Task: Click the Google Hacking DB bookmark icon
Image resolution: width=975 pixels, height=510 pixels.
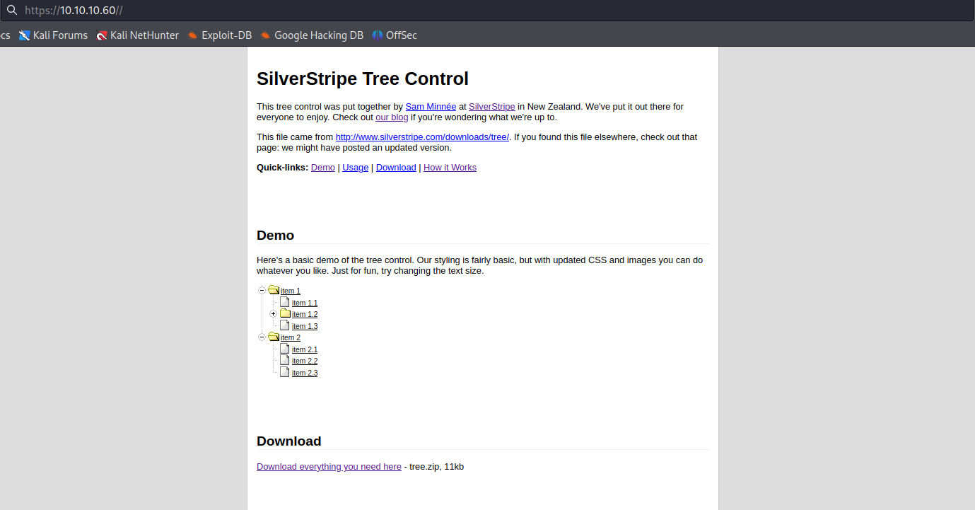Action: [265, 35]
